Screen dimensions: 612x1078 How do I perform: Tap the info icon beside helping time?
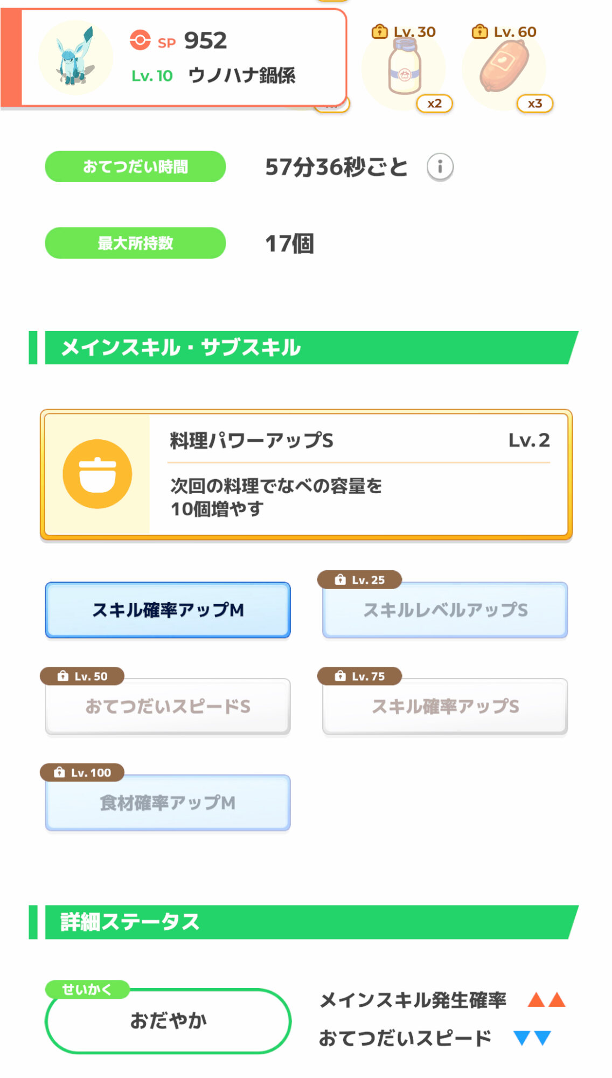[440, 167]
